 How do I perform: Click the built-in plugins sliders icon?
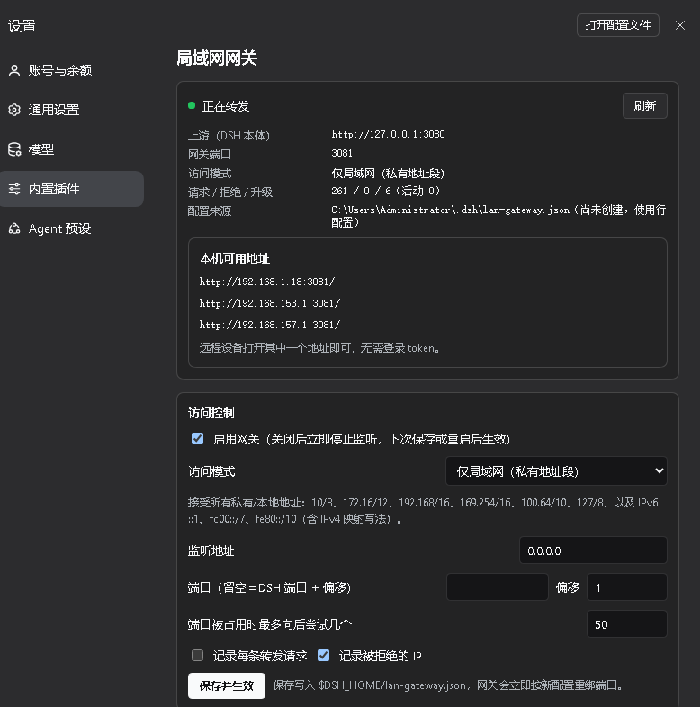click(14, 189)
